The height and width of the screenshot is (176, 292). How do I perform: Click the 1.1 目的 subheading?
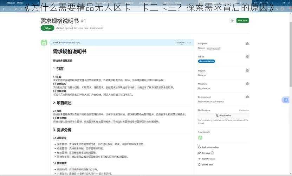pos(57,76)
